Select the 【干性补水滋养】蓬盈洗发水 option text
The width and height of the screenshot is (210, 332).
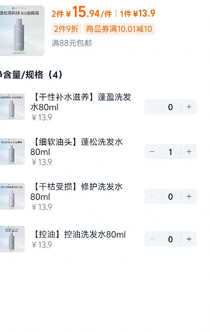(x=81, y=102)
